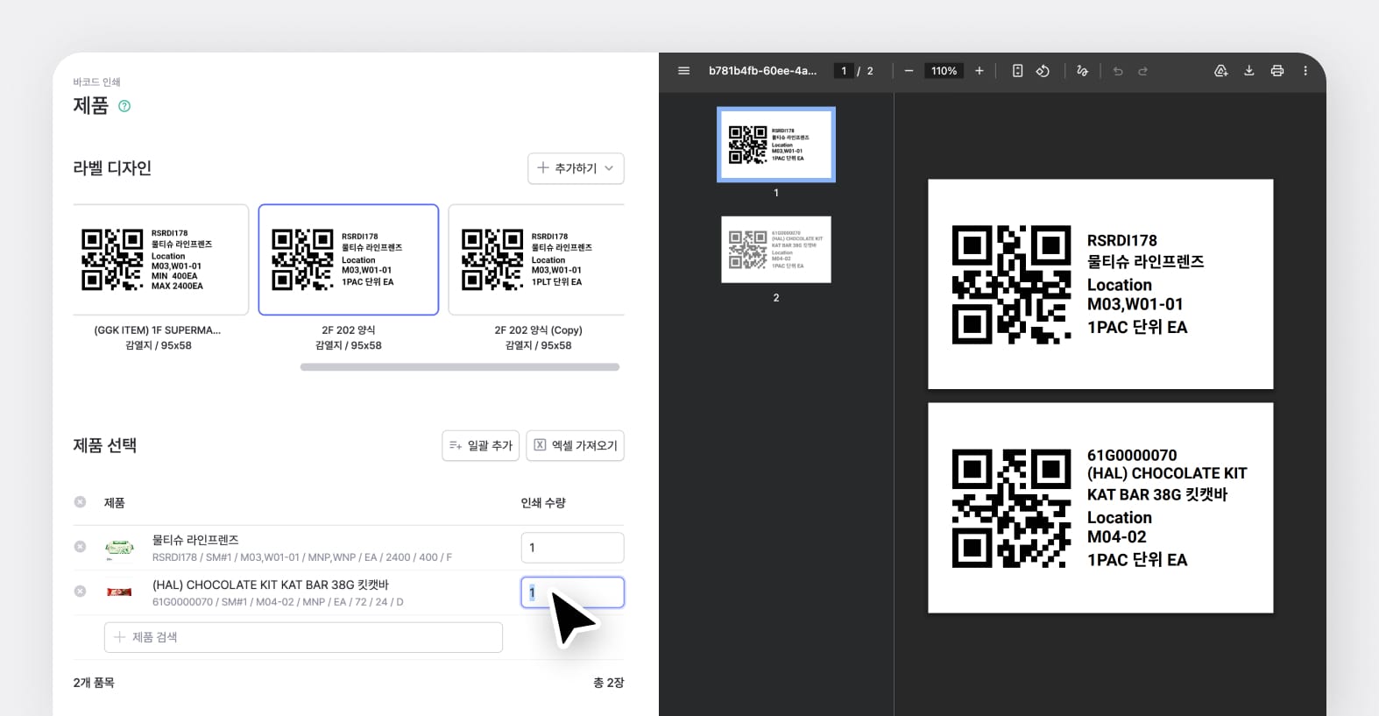
Task: Click the 라벨 디자인 section heading
Action: 112,168
